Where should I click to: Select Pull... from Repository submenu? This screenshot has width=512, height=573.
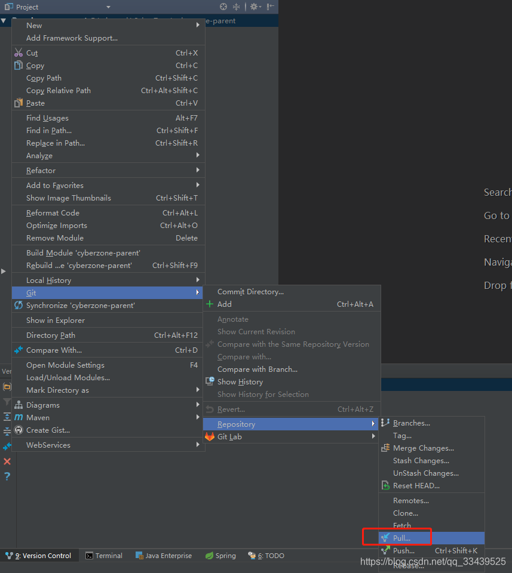431,538
